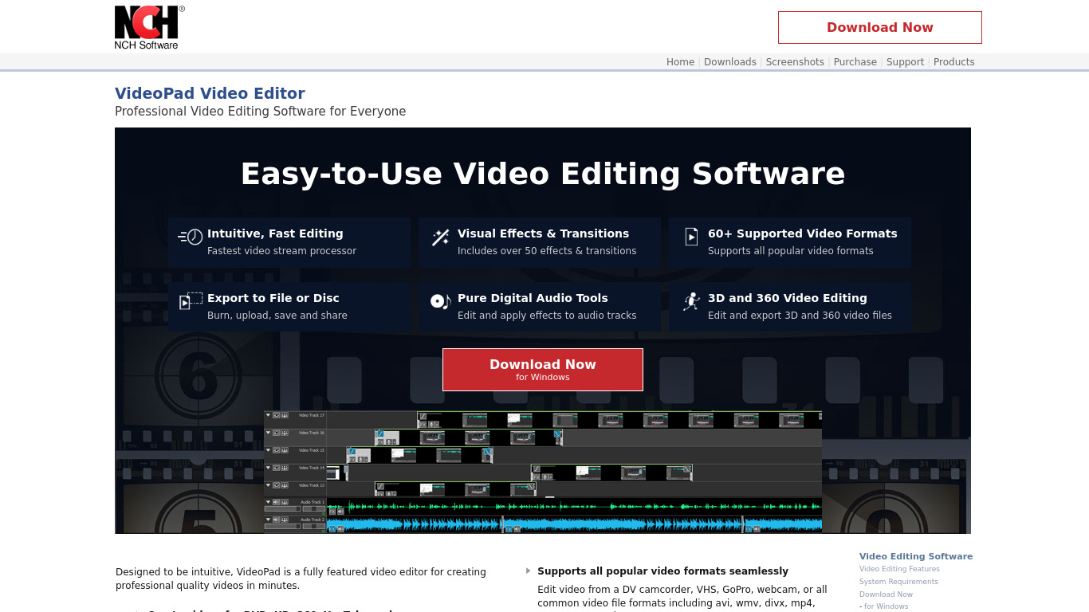The width and height of the screenshot is (1089, 612).
Task: Click the sidebar Download Now link
Action: 886,594
